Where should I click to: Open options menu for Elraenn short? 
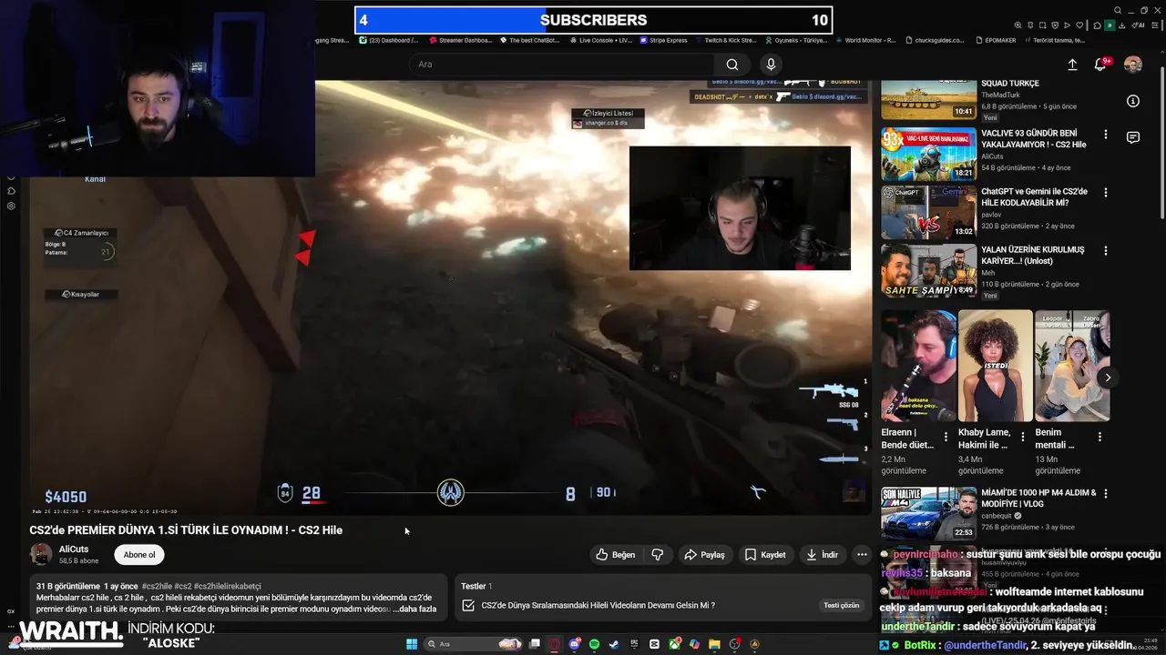pyautogui.click(x=946, y=437)
